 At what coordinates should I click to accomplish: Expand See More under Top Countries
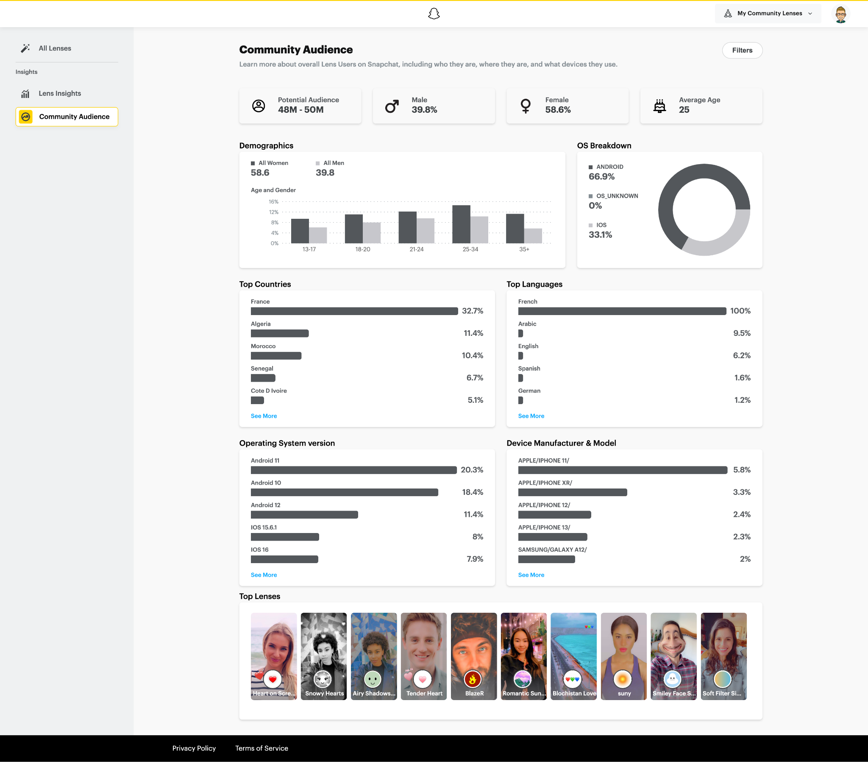coord(264,416)
